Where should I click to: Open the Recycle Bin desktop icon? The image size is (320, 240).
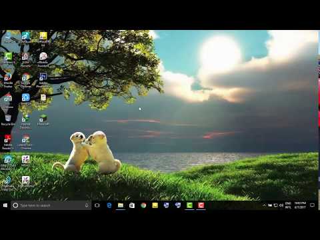(8, 120)
